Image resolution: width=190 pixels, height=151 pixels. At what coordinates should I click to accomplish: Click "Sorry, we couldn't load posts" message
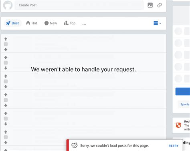pyautogui.click(x=115, y=145)
